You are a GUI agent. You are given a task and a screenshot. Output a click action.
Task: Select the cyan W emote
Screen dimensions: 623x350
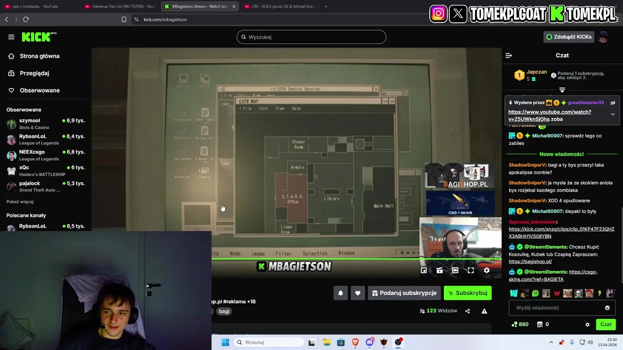pos(513,293)
